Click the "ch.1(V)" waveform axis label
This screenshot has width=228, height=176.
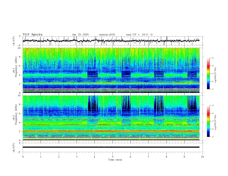tap(14, 41)
